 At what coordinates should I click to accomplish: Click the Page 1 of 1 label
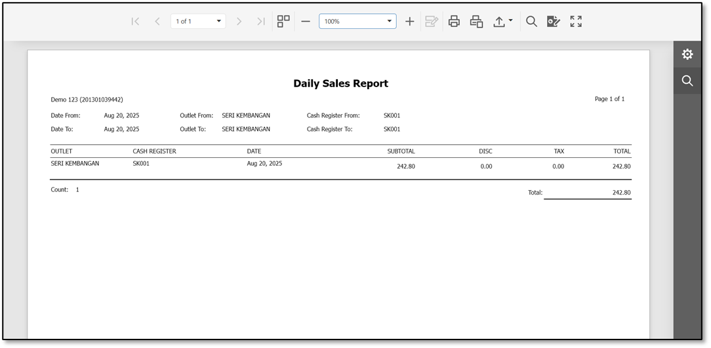click(x=609, y=99)
